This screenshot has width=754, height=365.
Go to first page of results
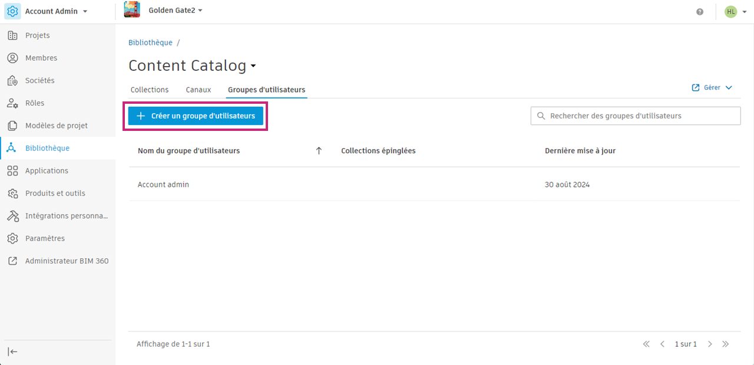pyautogui.click(x=646, y=344)
